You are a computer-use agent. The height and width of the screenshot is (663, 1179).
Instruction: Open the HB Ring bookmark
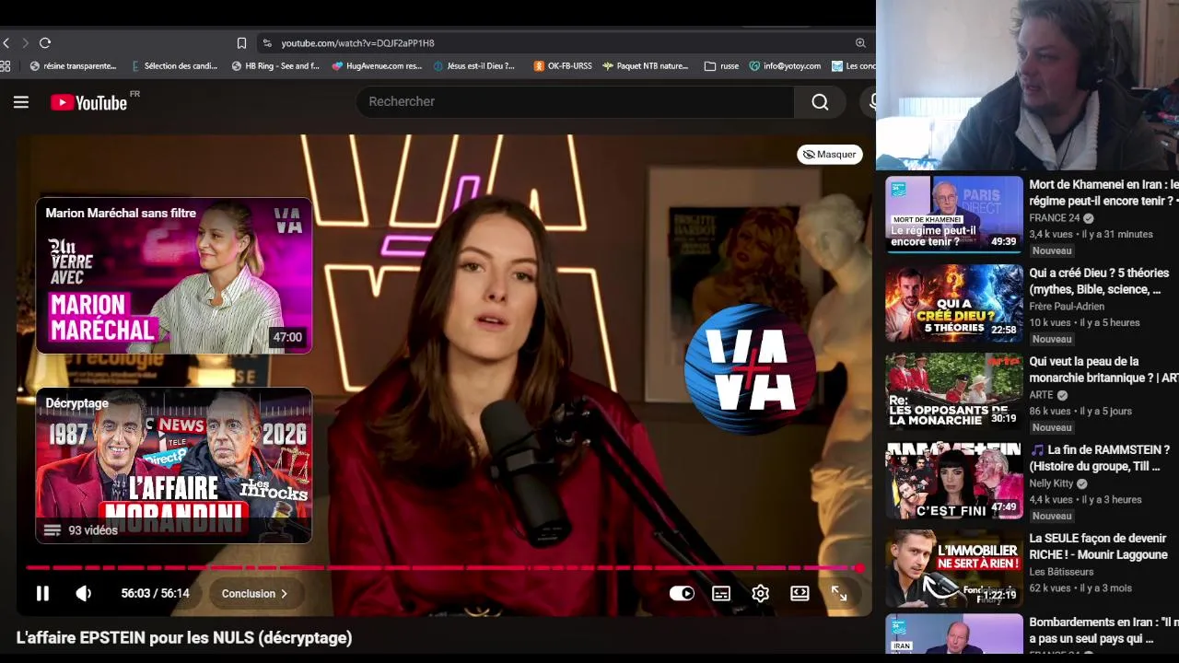(275, 66)
